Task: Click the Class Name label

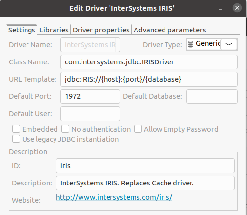Action: coord(29,62)
